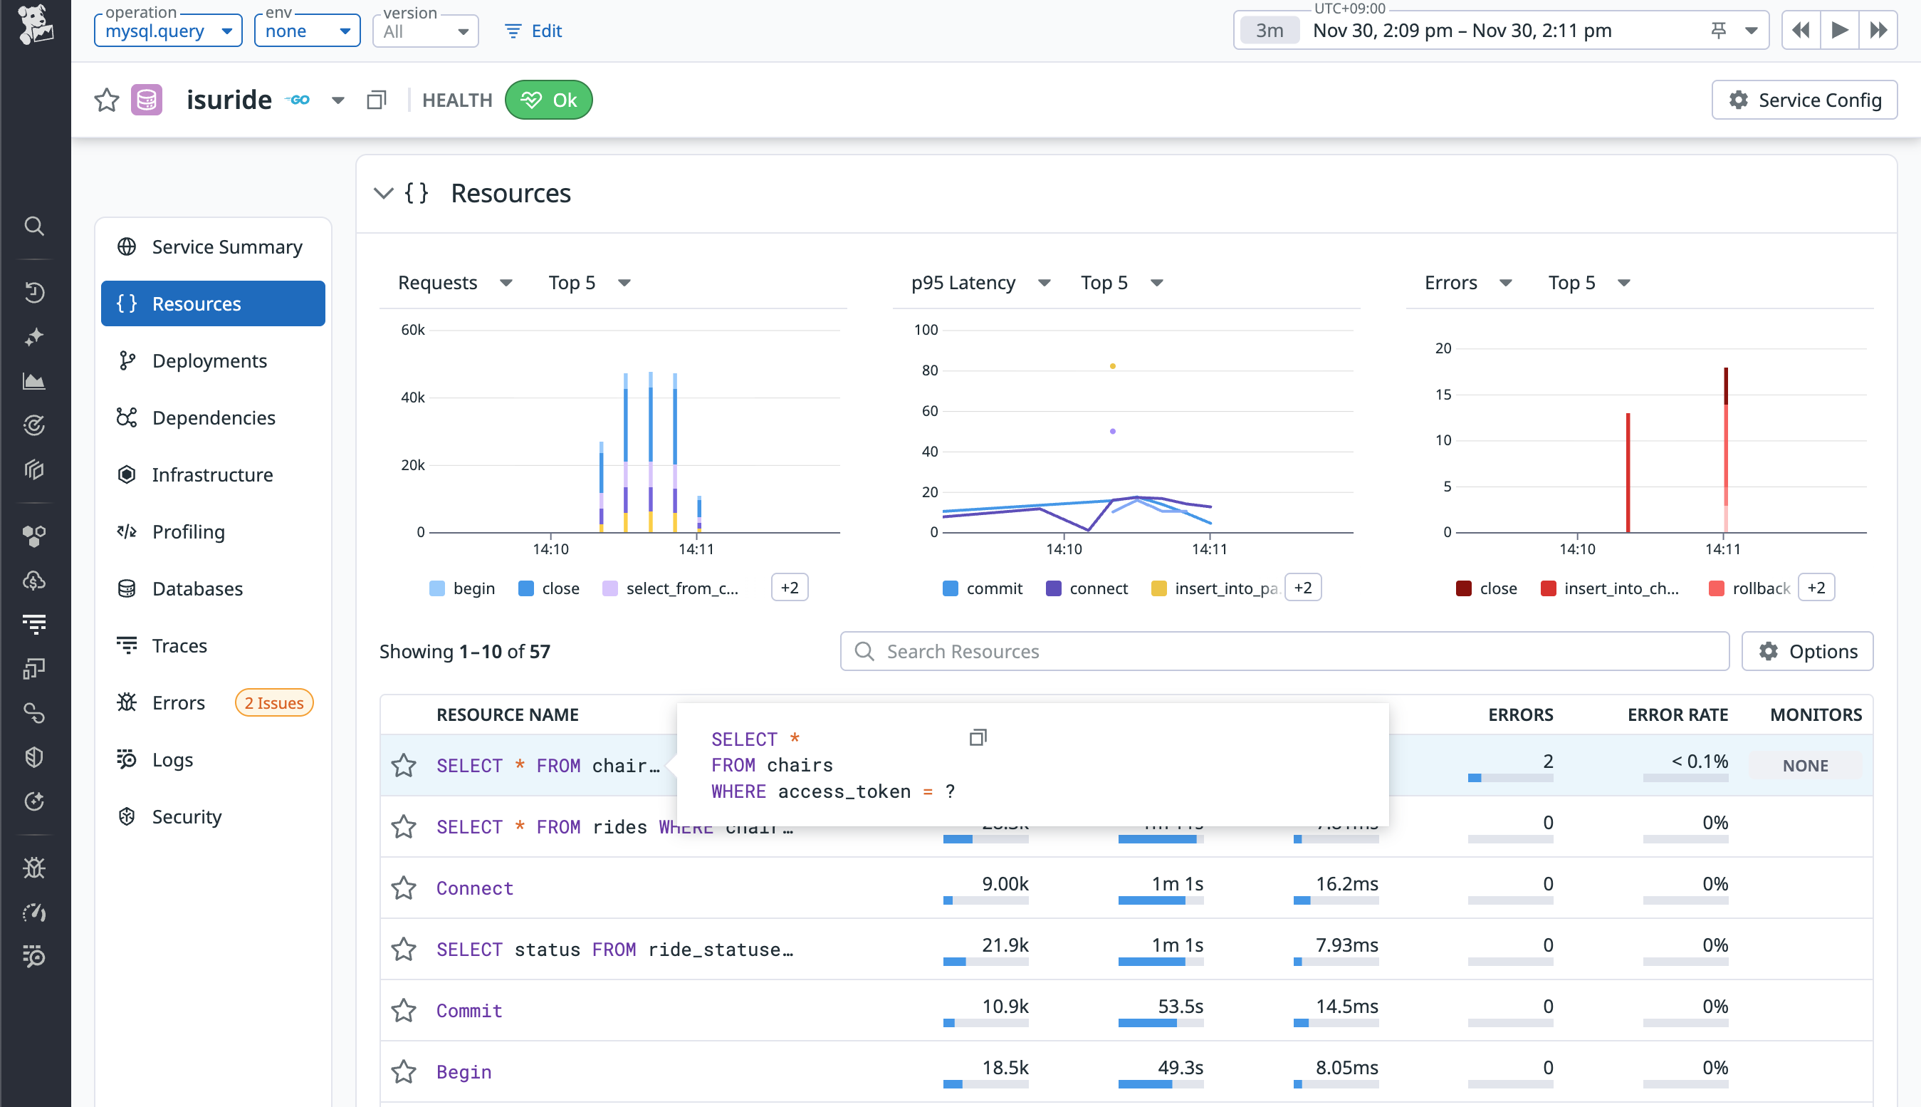Open the table Options button
Image resolution: width=1921 pixels, height=1107 pixels.
[1807, 651]
